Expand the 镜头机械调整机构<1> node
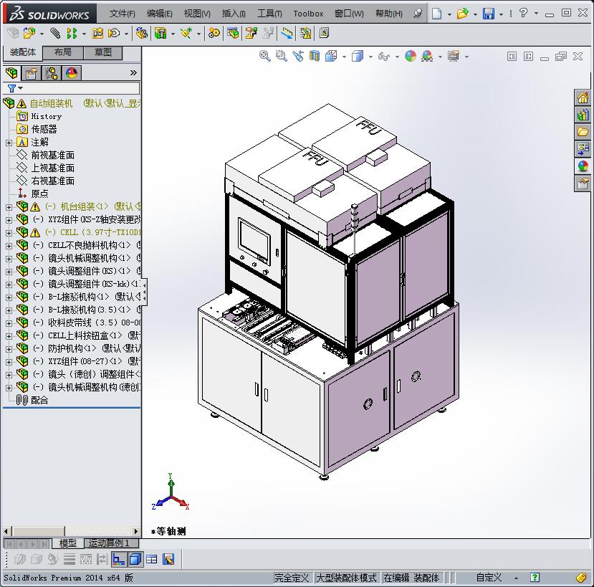Image resolution: width=594 pixels, height=587 pixels. pyautogui.click(x=9, y=259)
